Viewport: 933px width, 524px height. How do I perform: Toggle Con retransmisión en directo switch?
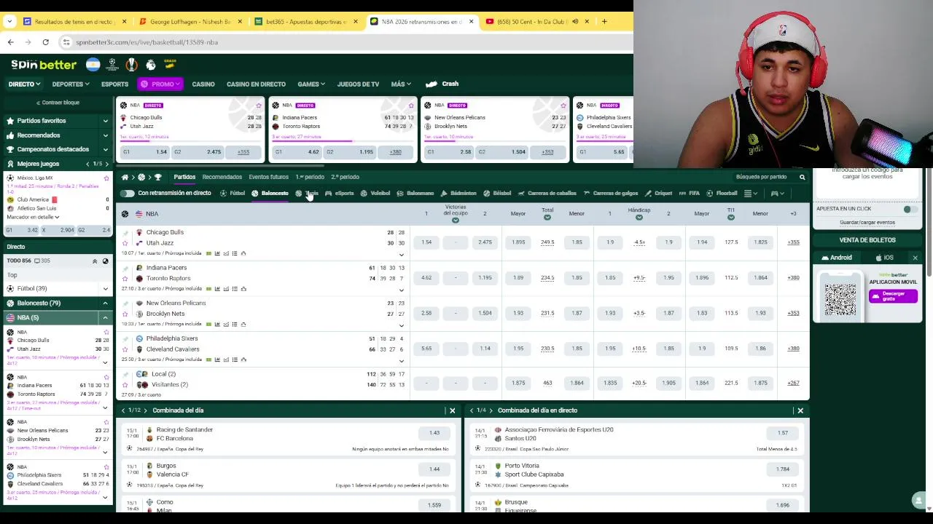pyautogui.click(x=128, y=194)
